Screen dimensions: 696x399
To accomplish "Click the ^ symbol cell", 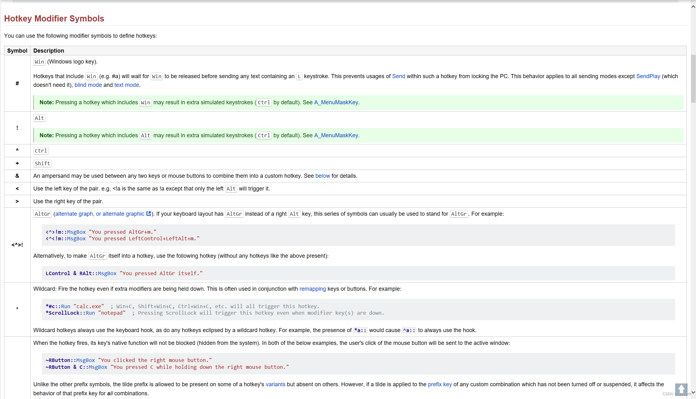I will tap(17, 151).
